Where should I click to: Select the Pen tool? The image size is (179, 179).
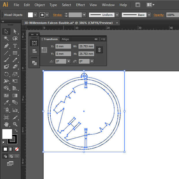pyautogui.click(x=6, y=46)
